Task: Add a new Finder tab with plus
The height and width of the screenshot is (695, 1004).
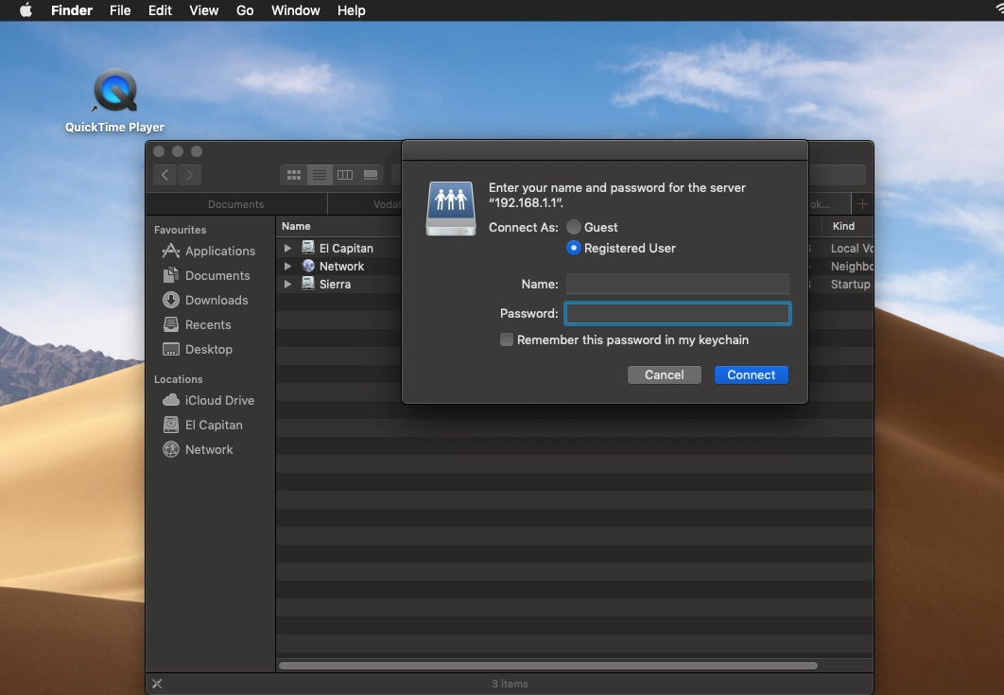Action: 861,204
